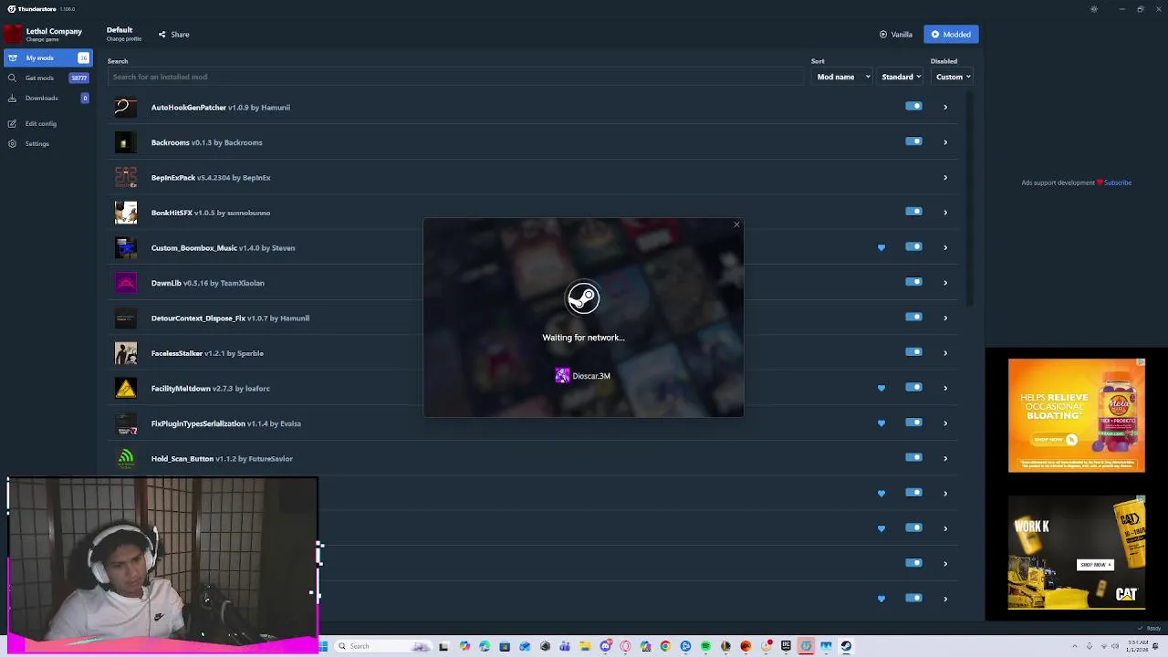Click the Default profile 'Change profile' header

click(124, 34)
